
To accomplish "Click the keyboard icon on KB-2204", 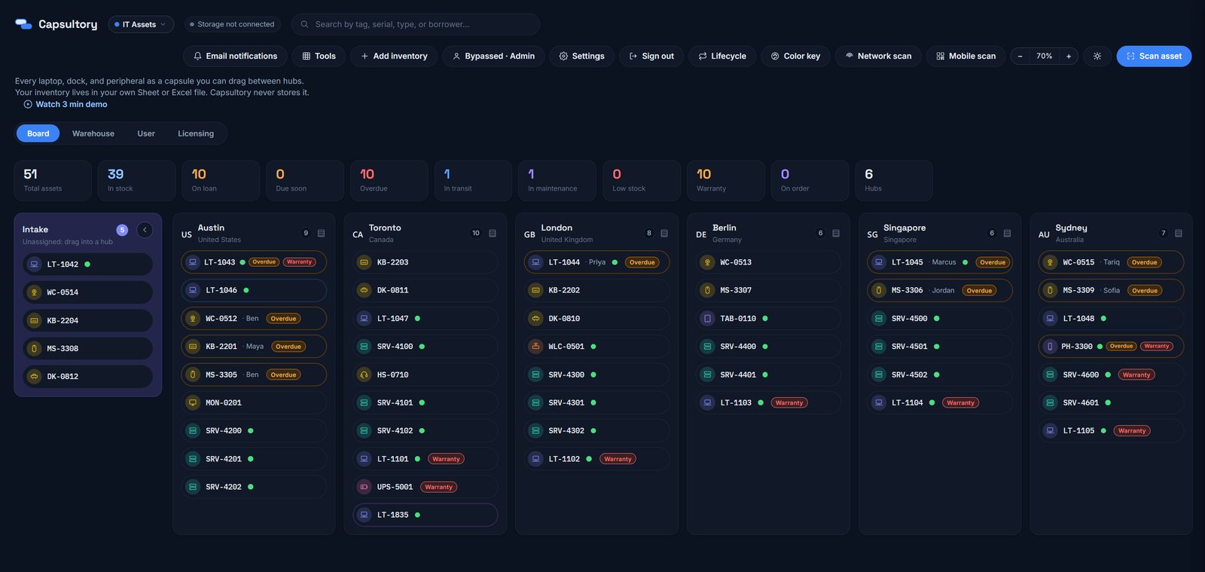I will pos(34,320).
